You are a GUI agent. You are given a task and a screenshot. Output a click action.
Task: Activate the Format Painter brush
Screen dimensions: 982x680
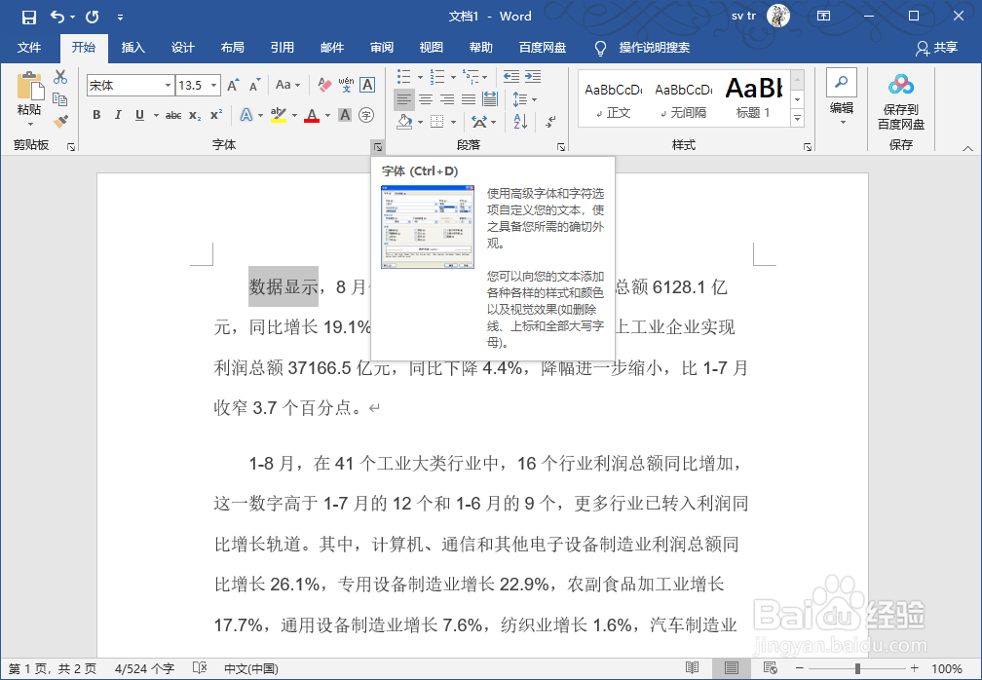60,121
